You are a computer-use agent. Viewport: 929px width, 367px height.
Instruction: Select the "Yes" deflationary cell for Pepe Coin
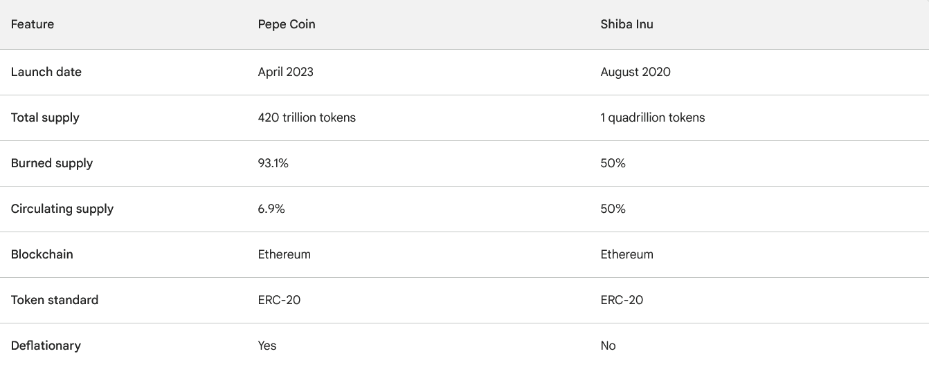(x=267, y=346)
